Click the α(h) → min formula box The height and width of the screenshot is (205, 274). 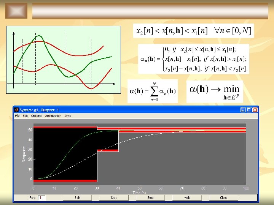tap(215, 91)
